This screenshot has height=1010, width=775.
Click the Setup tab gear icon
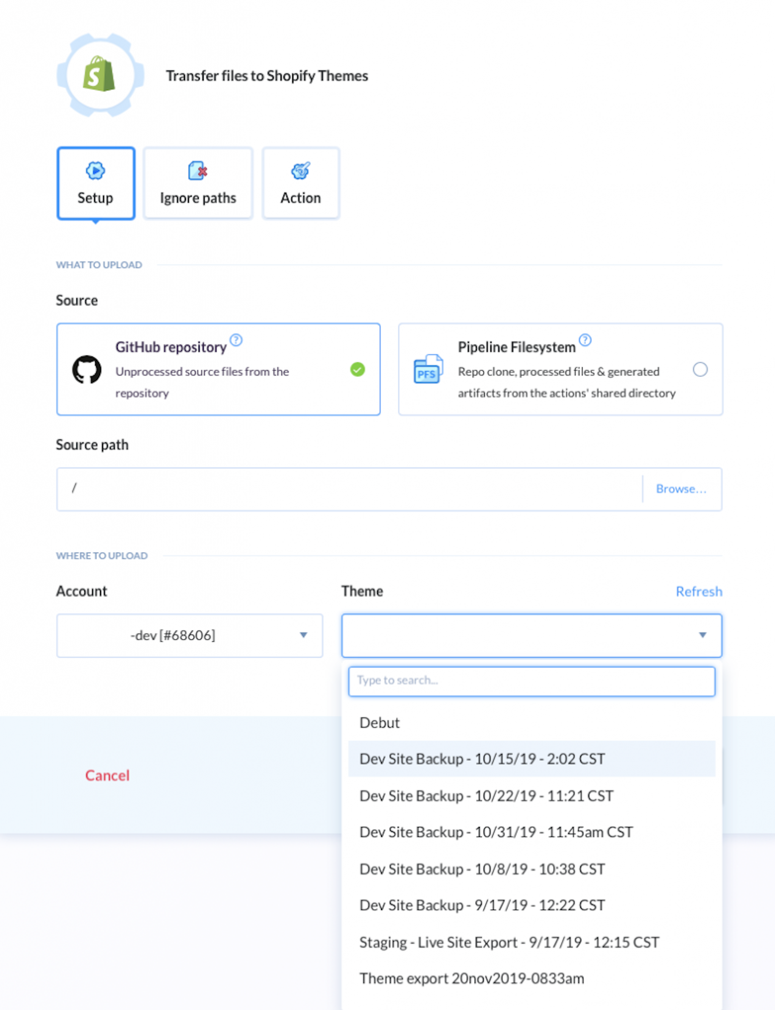[95, 171]
